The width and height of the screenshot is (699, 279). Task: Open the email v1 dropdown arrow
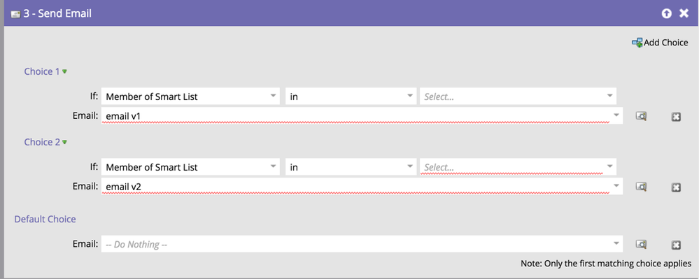(616, 115)
